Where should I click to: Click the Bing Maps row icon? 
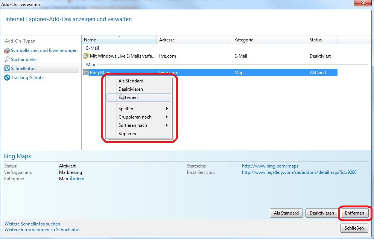[x=86, y=73]
